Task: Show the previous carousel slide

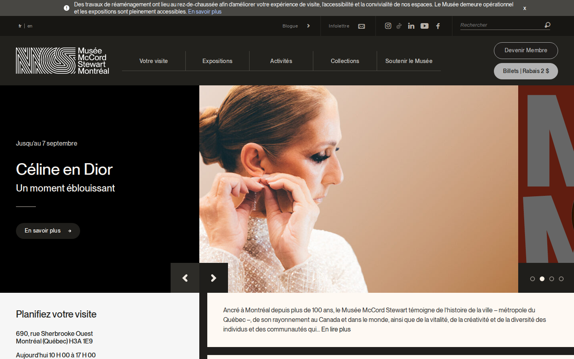Action: point(185,278)
